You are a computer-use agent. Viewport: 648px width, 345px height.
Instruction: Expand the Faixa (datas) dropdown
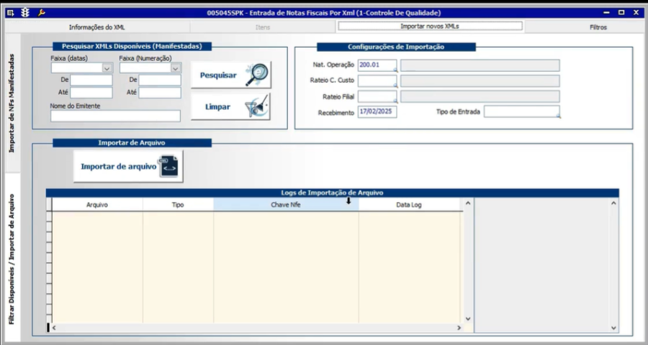click(x=107, y=68)
